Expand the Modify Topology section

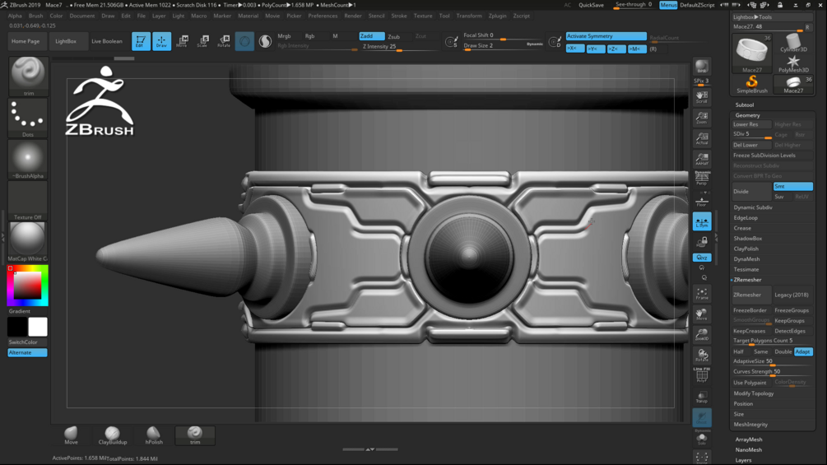pos(753,393)
